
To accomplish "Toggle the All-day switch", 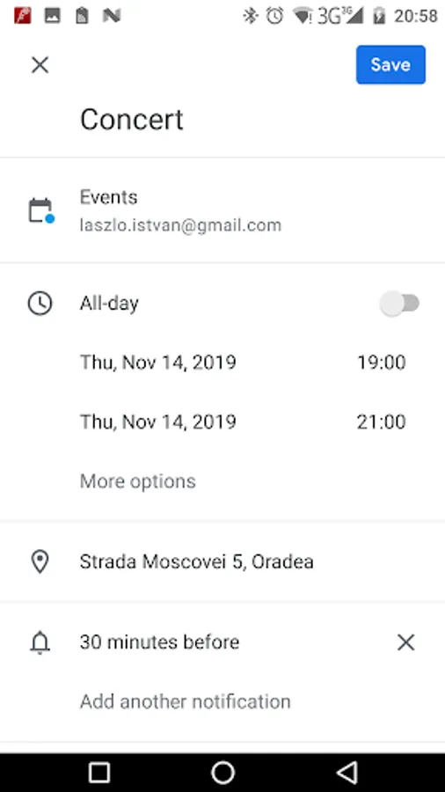I will click(x=399, y=304).
